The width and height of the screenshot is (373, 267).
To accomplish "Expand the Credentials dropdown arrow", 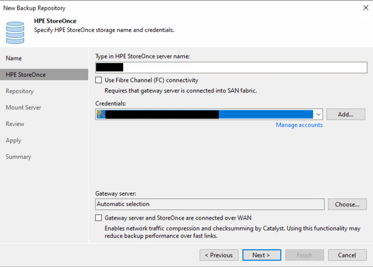I will pyautogui.click(x=318, y=114).
